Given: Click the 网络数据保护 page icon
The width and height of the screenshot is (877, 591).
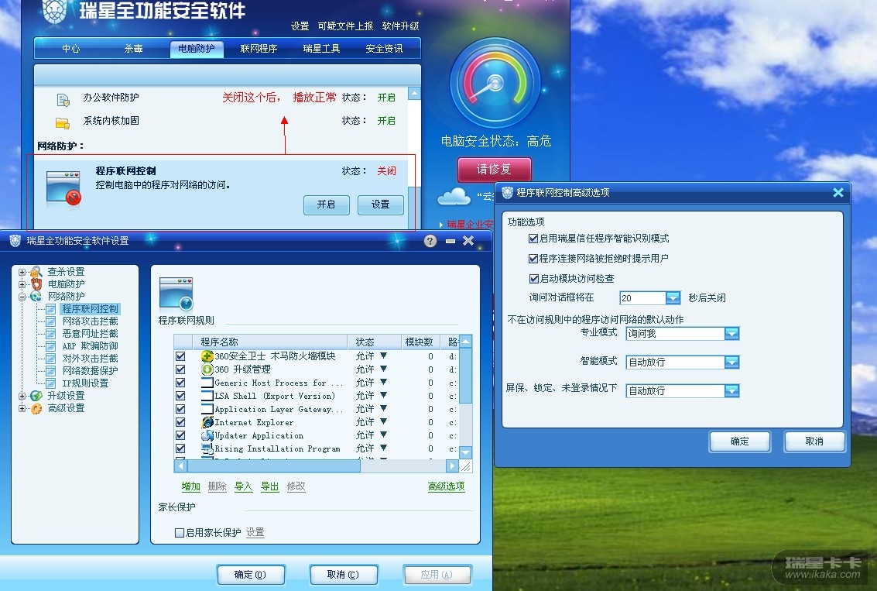Looking at the screenshot, I should (51, 370).
